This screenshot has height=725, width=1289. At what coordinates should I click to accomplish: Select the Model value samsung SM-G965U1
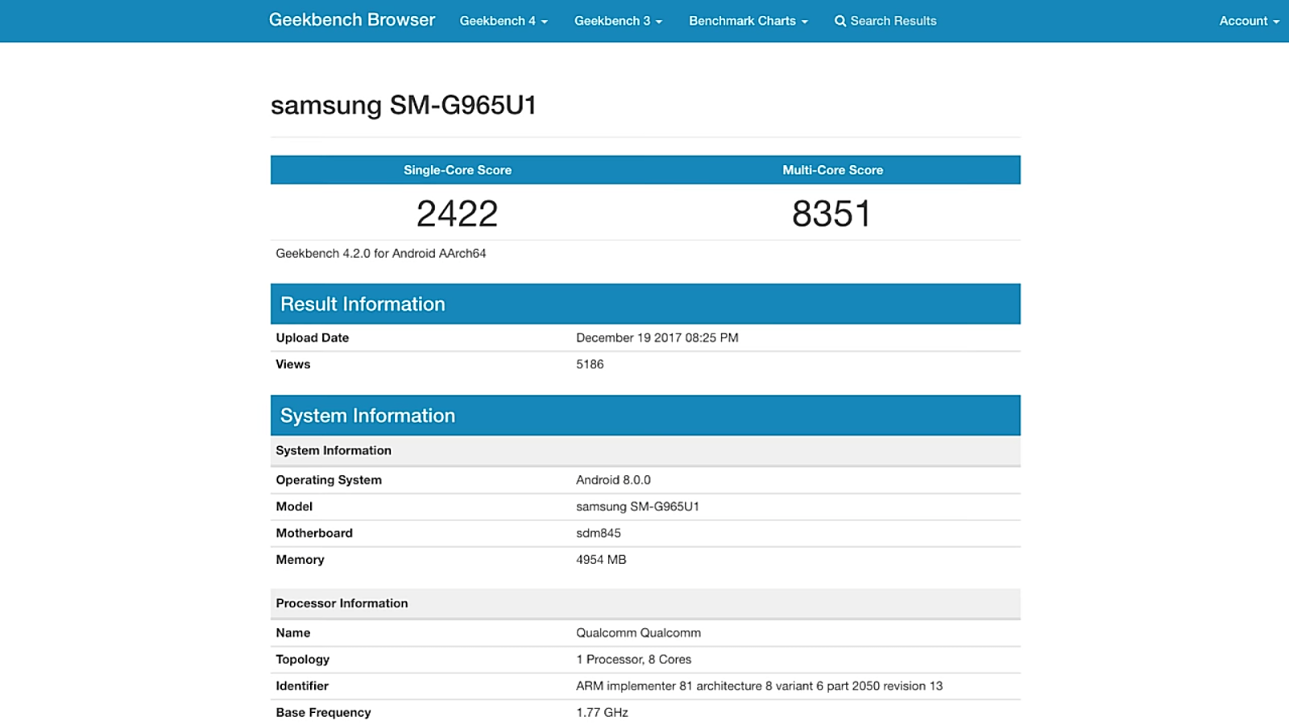tap(637, 507)
